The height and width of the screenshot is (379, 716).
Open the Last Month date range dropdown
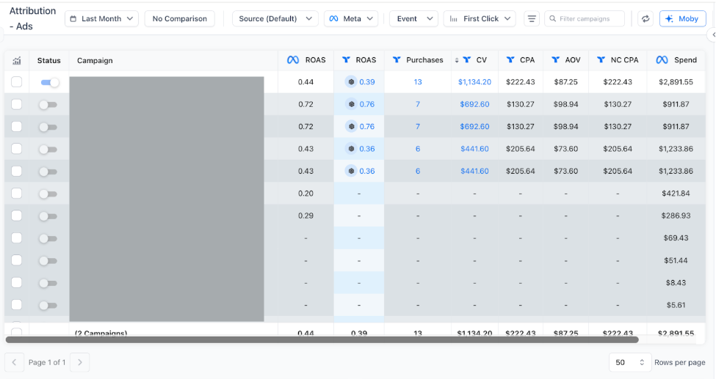(101, 19)
